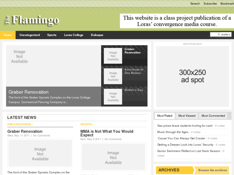Select the Home menu tab
This screenshot has height=175, width=234.
pos(8,35)
